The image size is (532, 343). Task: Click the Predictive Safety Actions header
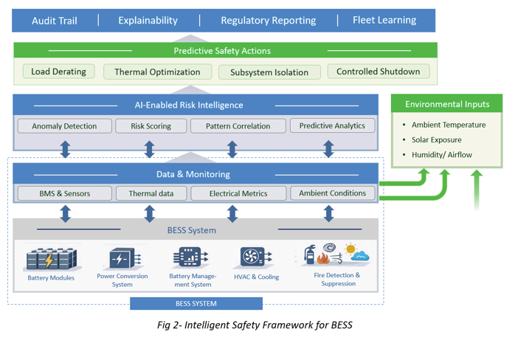225,50
